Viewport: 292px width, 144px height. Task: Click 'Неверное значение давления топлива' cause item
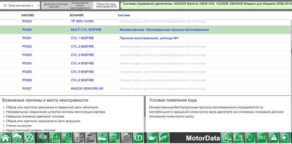click(35, 117)
